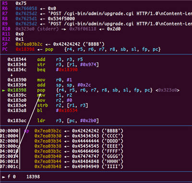Click stack offset label 04:0010

point(9,151)
